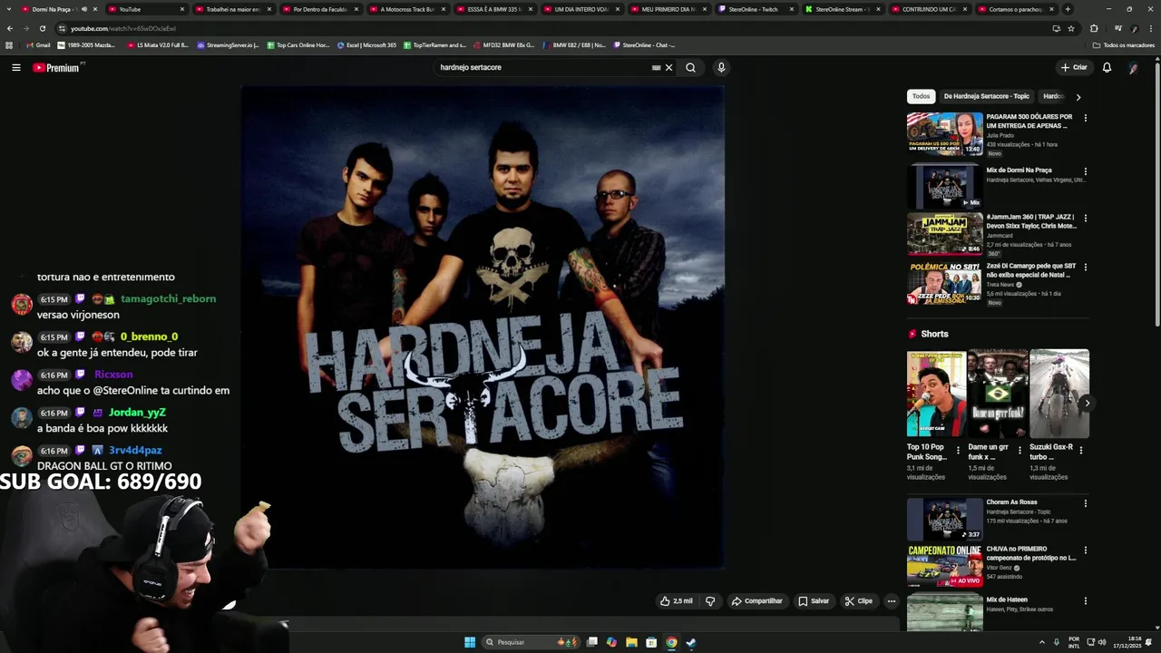Open YouTube notifications bell

pos(1107,67)
